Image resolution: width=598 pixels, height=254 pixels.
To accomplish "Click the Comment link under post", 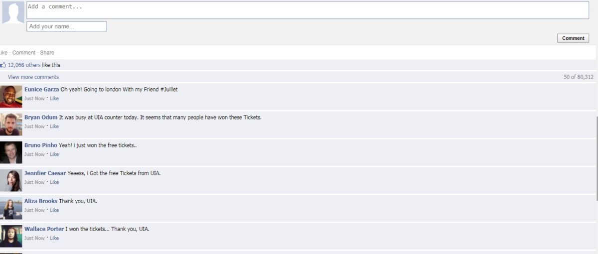I will pyautogui.click(x=24, y=53).
